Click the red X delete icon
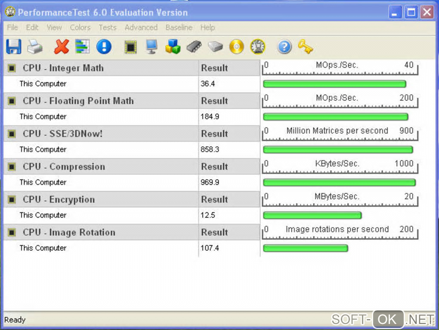Image resolution: width=439 pixels, height=330 pixels. click(61, 47)
